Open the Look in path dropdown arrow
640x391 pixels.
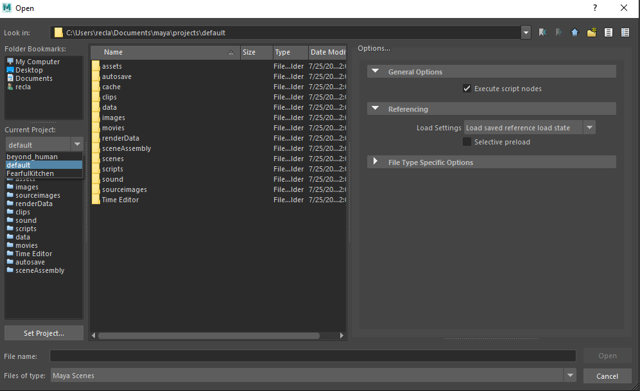click(526, 33)
